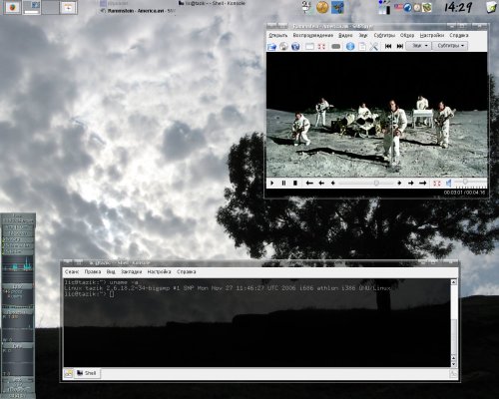Click the close tab icon at Konsole bottom right

pos(453,373)
